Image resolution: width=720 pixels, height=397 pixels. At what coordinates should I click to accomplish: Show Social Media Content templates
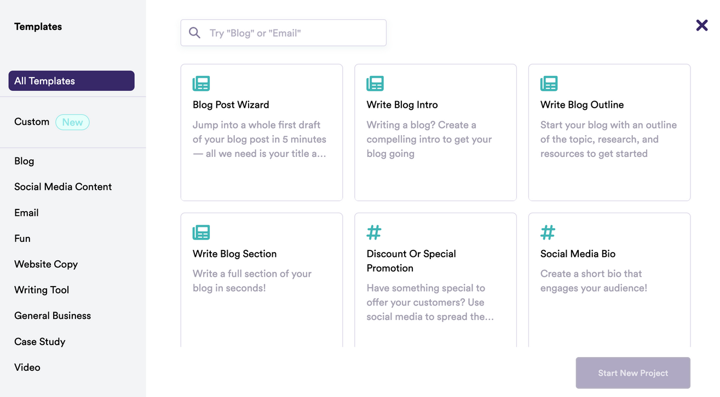[63, 187]
